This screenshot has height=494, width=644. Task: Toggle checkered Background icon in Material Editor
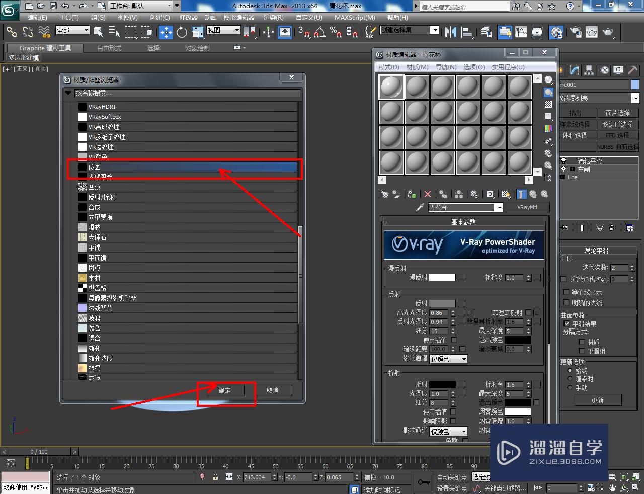click(x=548, y=104)
